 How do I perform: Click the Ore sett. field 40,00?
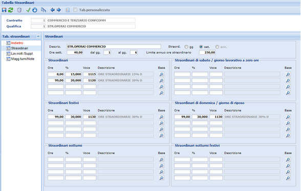[x=75, y=52]
